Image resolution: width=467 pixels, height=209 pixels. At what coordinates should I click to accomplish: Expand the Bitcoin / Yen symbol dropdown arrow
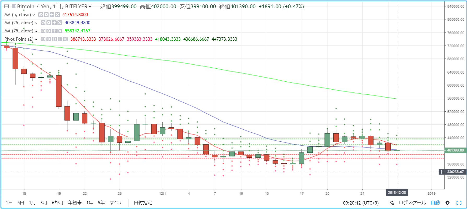coord(90,7)
